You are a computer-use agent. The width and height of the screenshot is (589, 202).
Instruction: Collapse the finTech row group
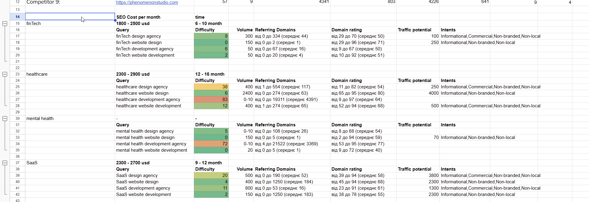click(x=5, y=24)
